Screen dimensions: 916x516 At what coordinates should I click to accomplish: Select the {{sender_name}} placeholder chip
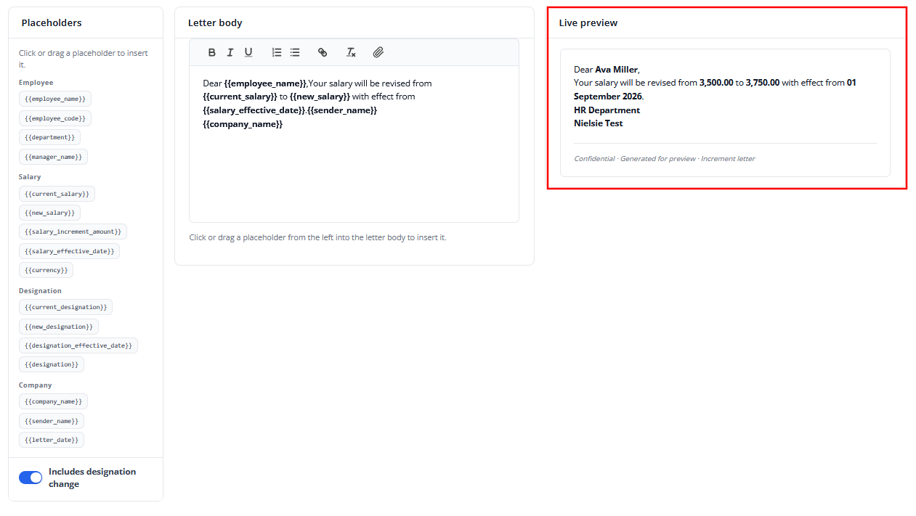coord(52,421)
